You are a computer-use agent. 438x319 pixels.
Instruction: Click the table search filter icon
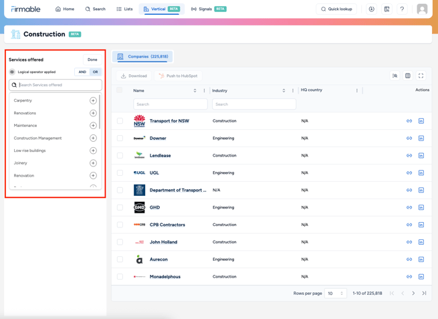tap(395, 76)
